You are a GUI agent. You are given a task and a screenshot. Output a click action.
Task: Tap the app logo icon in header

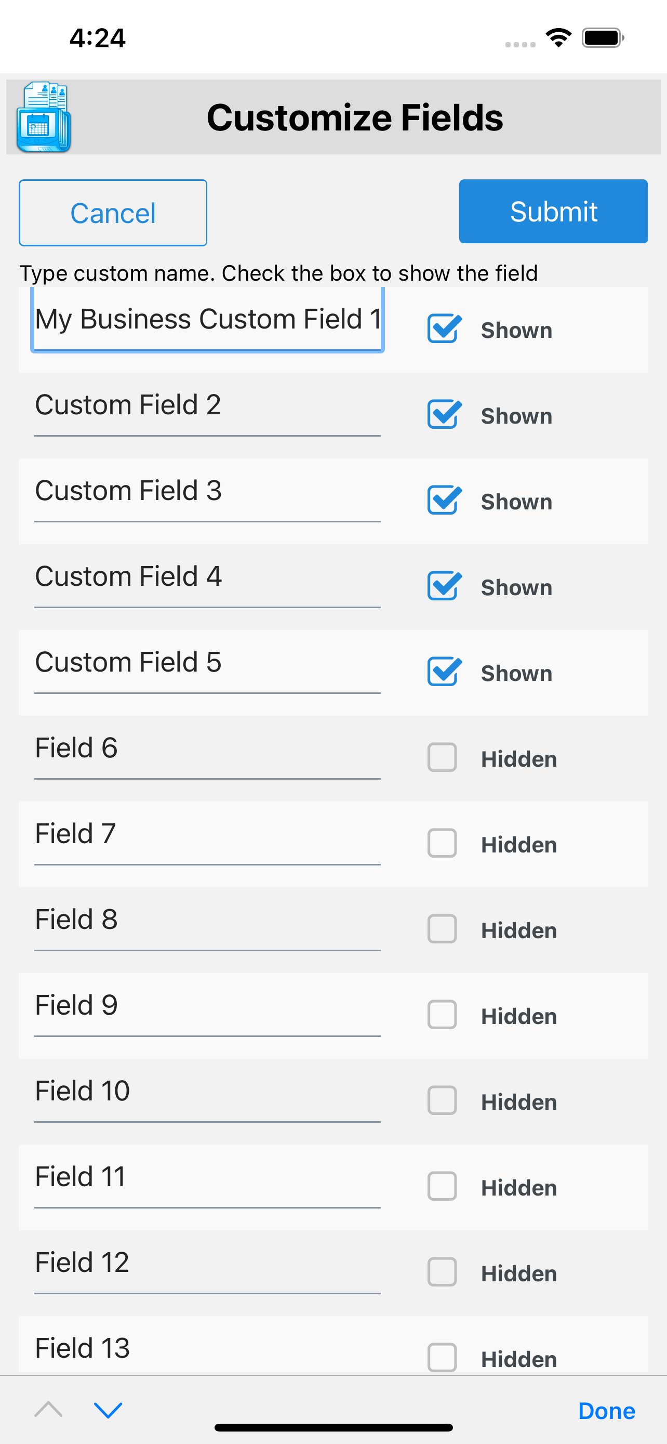(x=44, y=116)
